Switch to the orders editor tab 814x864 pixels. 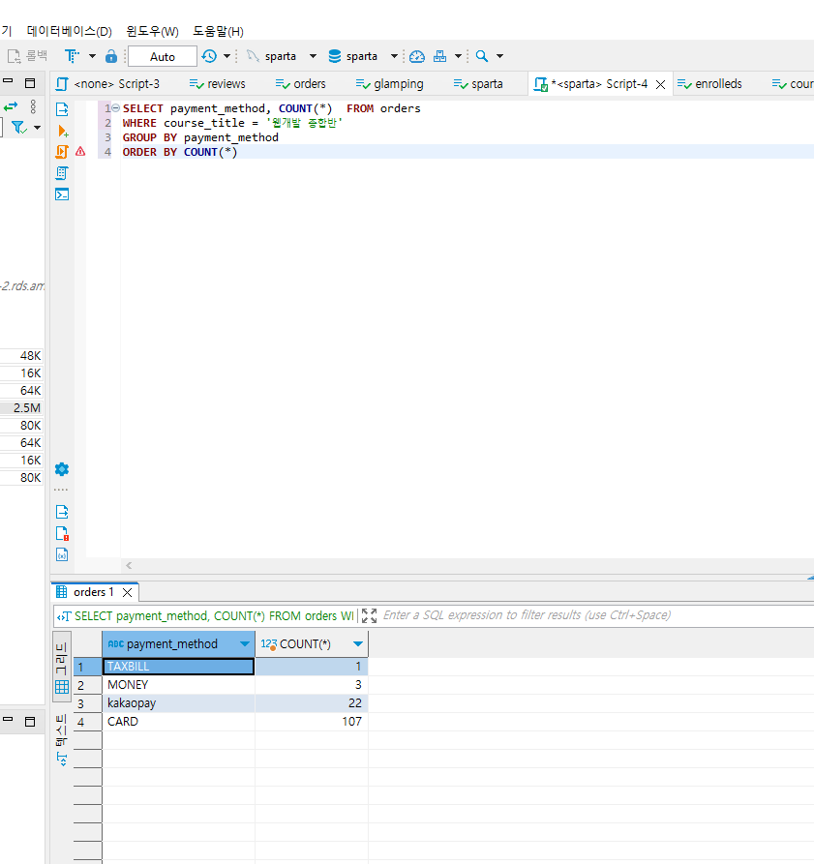click(x=301, y=84)
